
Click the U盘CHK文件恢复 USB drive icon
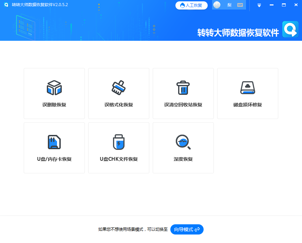pos(118,142)
